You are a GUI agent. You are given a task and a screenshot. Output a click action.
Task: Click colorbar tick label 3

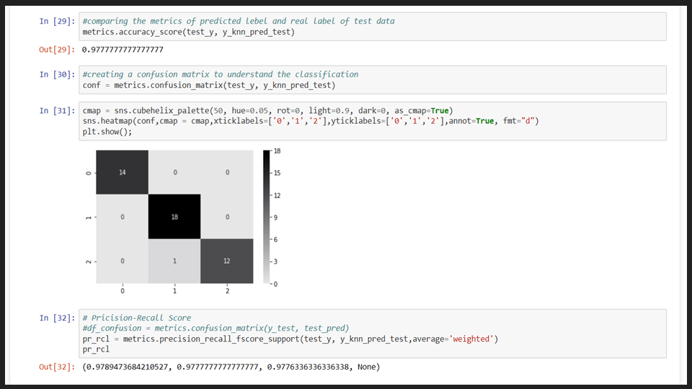coord(276,261)
